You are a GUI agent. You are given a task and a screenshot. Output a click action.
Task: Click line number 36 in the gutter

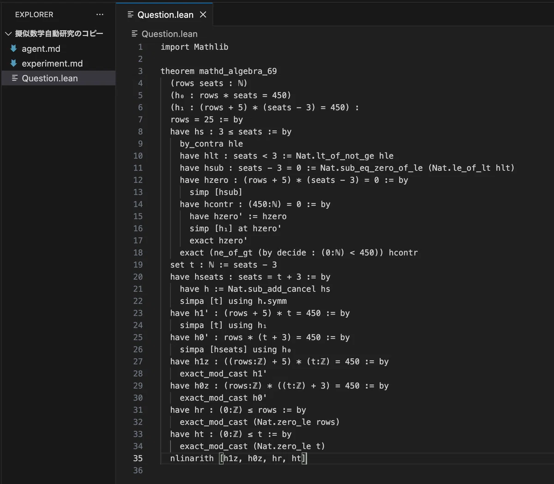point(138,471)
